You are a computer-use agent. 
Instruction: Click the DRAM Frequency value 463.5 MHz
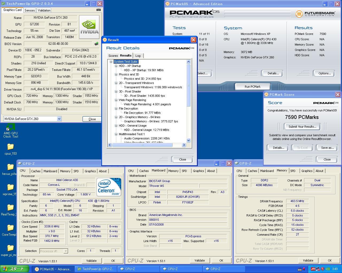297,201
